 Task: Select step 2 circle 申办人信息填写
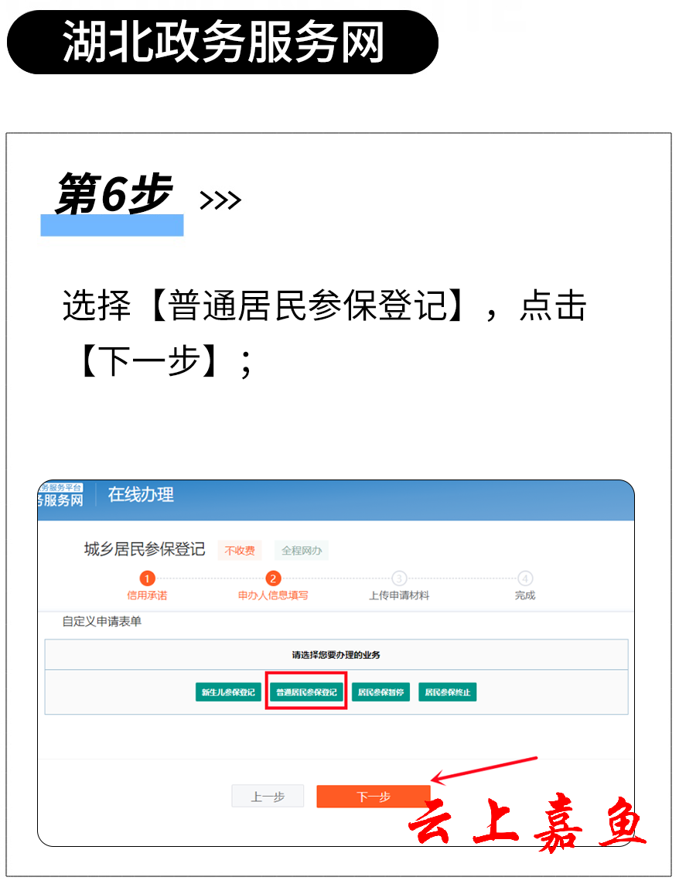coord(273,579)
